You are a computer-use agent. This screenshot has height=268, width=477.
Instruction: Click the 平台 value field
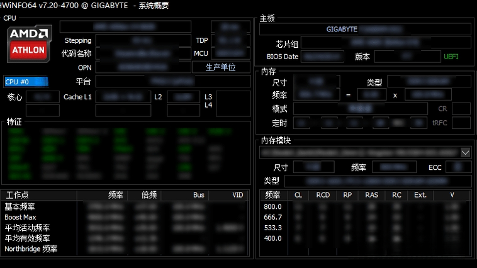pyautogui.click(x=173, y=82)
